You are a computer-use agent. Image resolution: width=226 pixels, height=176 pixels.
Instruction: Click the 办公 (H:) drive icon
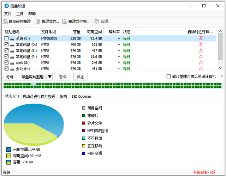click(12, 69)
